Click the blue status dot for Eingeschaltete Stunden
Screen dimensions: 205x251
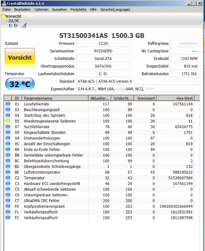[x=8, y=132]
